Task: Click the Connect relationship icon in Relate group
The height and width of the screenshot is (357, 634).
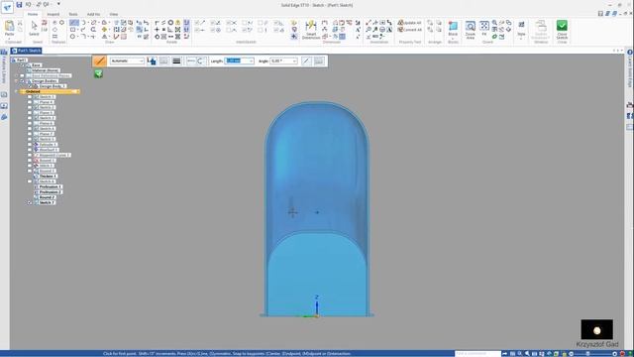Action: 158,23
